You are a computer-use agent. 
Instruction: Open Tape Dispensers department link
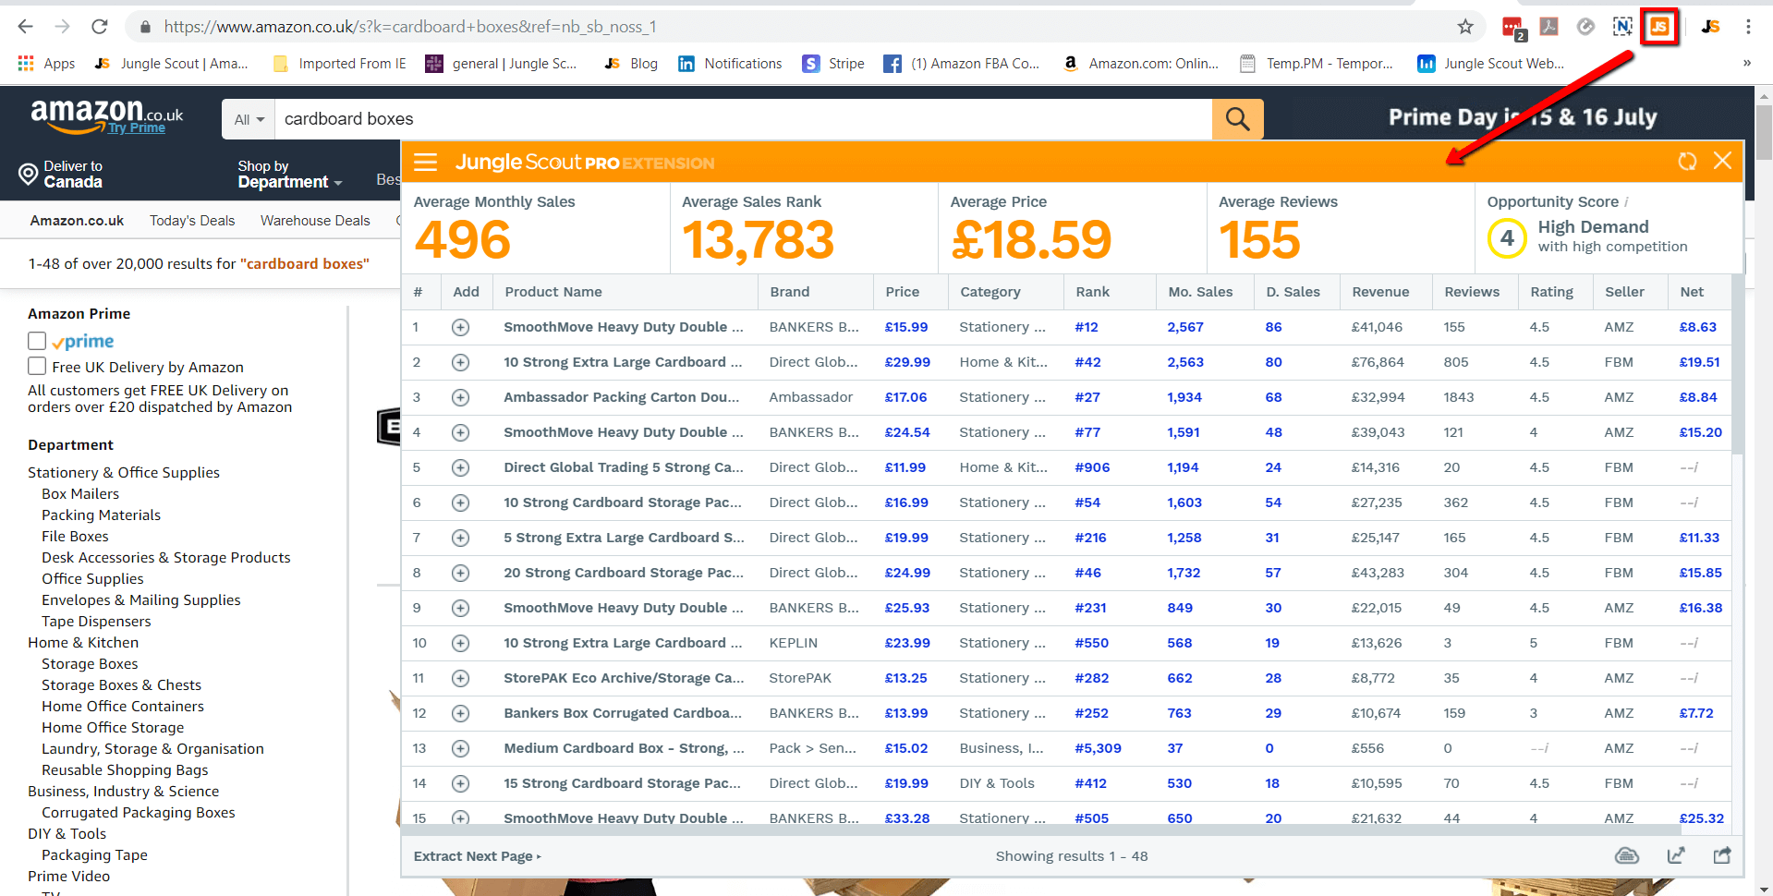pos(96,622)
